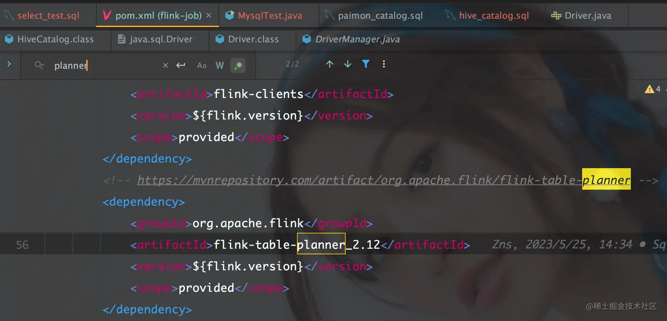This screenshot has height=321, width=667.
Task: Close the pom.xml (flink-job) tab
Action: 209,15
